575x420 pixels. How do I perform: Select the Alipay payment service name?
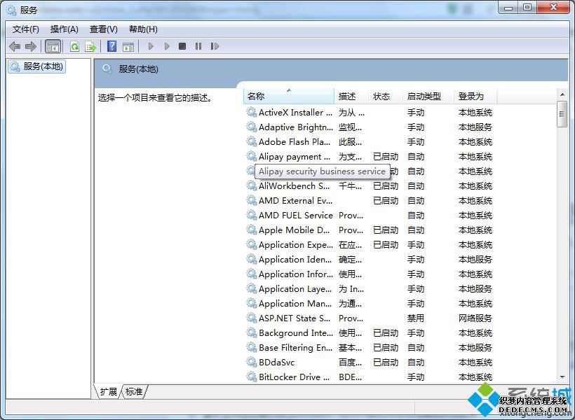[x=295, y=157]
